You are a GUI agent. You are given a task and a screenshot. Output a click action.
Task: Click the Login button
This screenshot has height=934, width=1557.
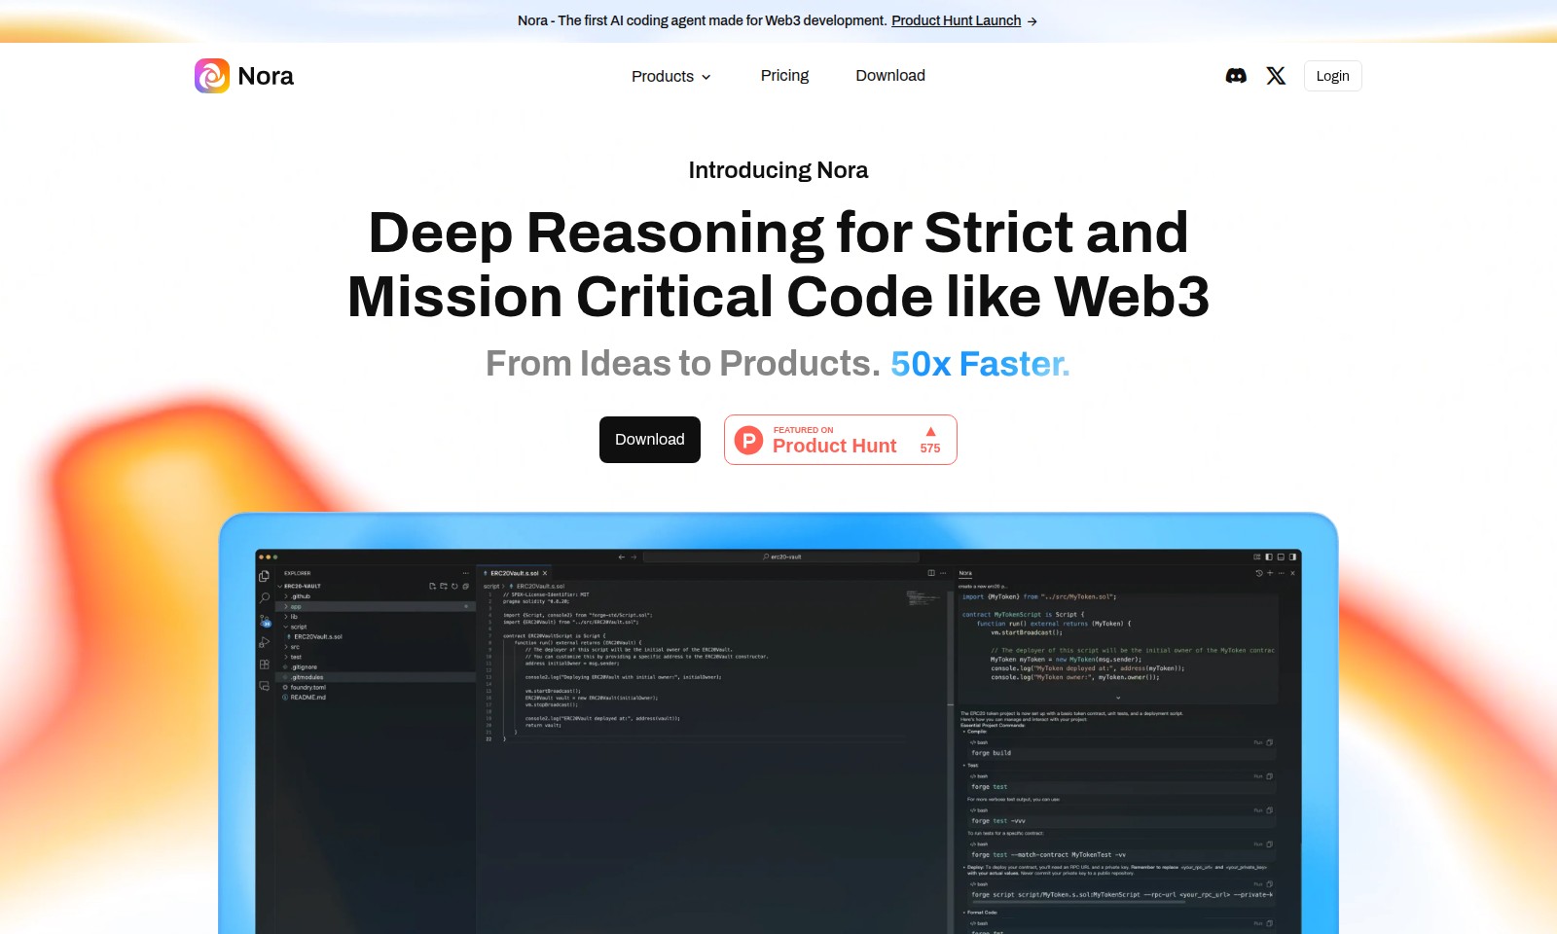[x=1332, y=76]
